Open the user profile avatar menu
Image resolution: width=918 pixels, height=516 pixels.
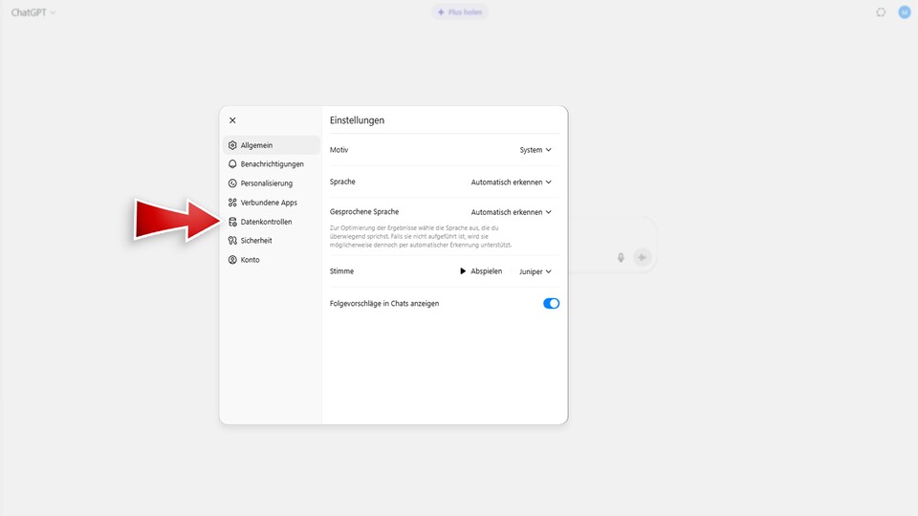[905, 12]
